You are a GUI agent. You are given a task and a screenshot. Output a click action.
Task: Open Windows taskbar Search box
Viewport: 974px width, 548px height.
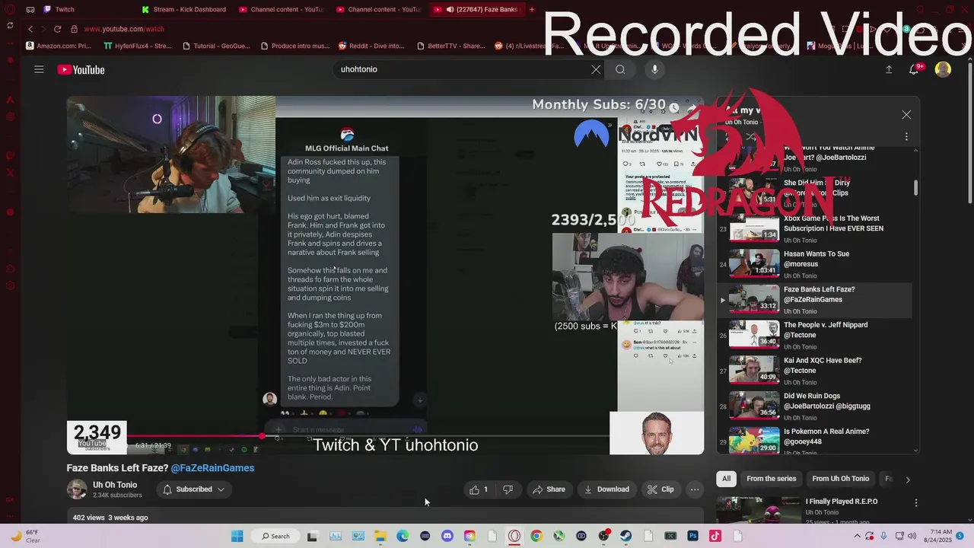pos(275,536)
